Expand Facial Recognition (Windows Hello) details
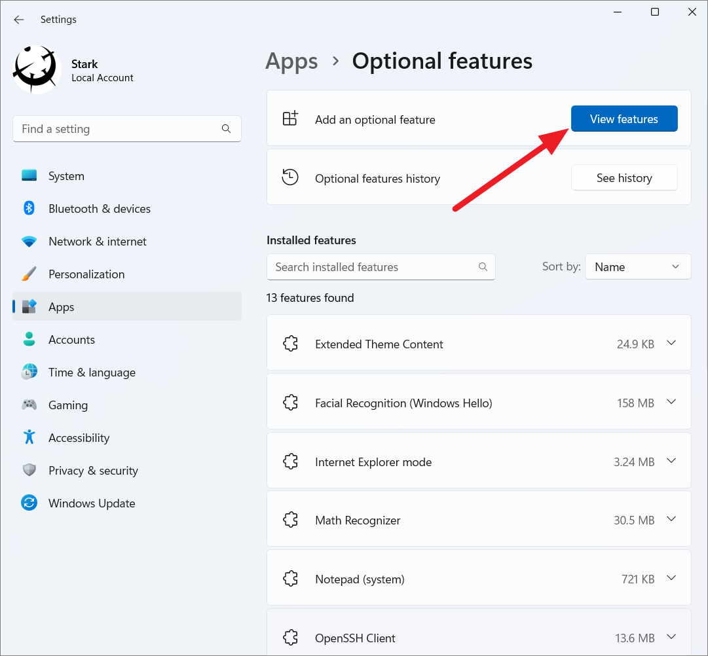This screenshot has width=708, height=656. point(671,402)
